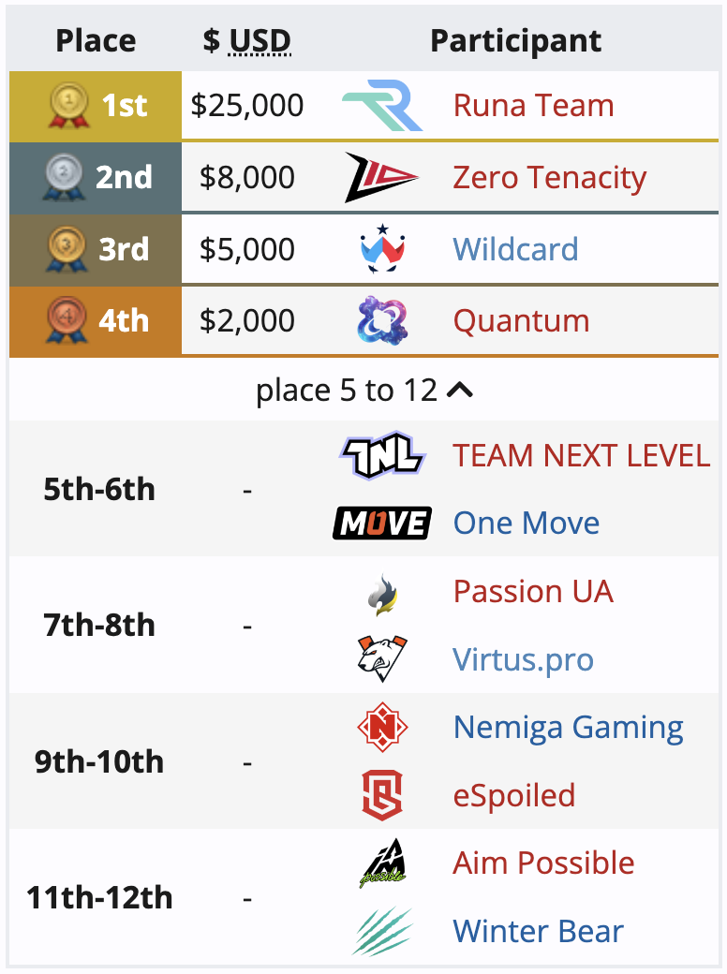Image resolution: width=727 pixels, height=974 pixels.
Task: Click the Winter Bear claw logo
Action: tap(382, 931)
